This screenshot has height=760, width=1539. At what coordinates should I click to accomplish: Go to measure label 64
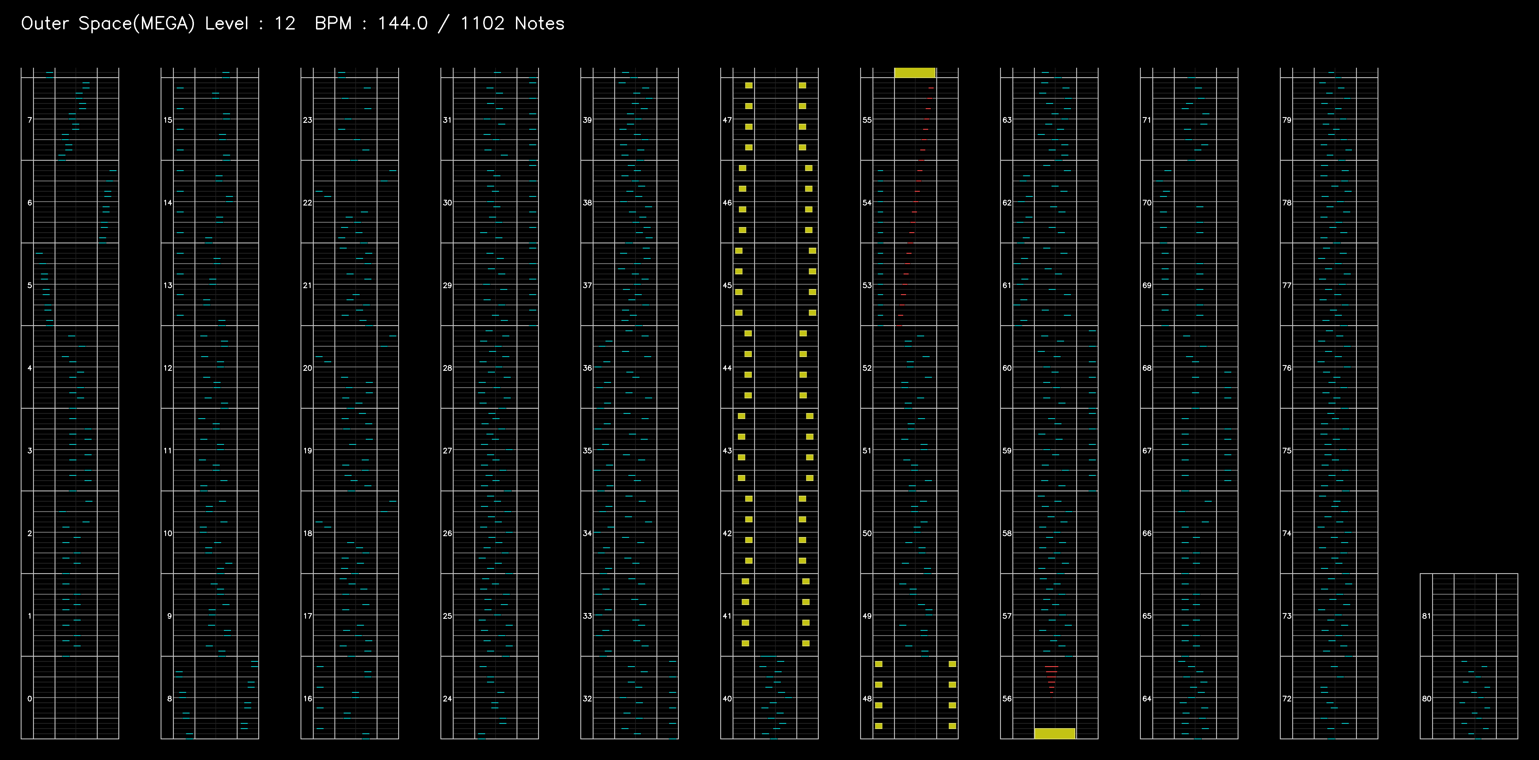1147,699
